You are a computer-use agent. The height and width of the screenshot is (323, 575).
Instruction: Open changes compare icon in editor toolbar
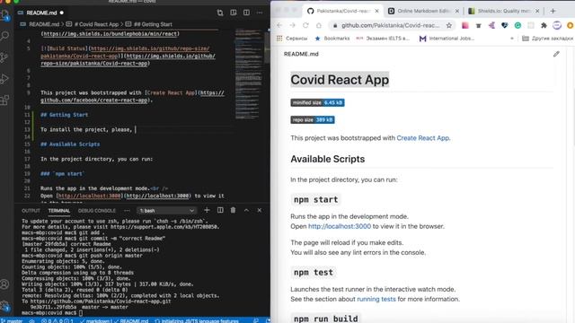click(x=220, y=13)
